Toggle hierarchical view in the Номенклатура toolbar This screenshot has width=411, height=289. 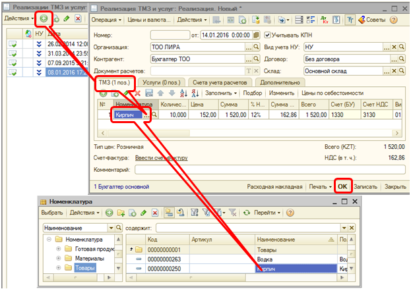(x=169, y=213)
